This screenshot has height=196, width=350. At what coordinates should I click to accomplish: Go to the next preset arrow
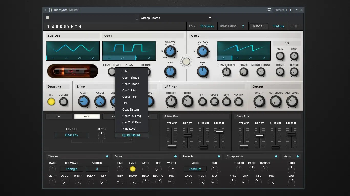coord(291,10)
